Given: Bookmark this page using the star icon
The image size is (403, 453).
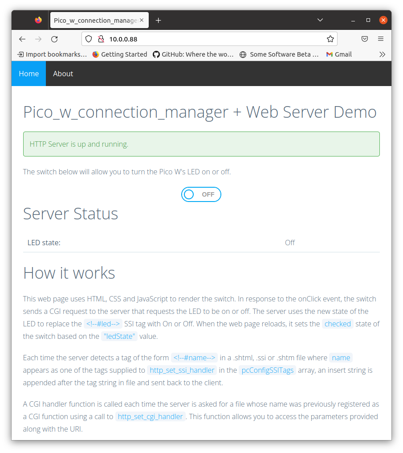Looking at the screenshot, I should click(x=330, y=39).
